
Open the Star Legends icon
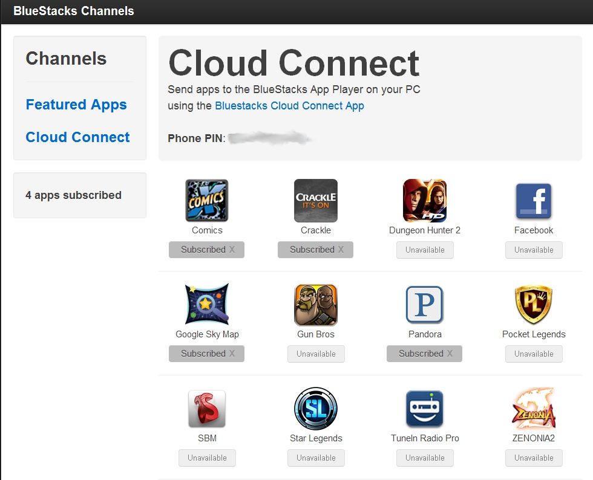click(x=315, y=408)
